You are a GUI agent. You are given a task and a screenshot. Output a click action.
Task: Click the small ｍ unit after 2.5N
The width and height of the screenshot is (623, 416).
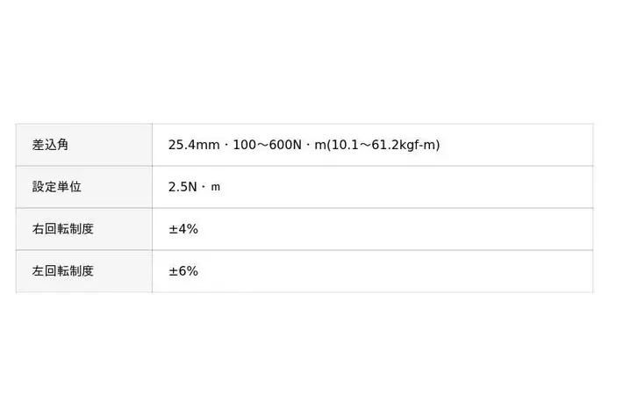click(216, 187)
